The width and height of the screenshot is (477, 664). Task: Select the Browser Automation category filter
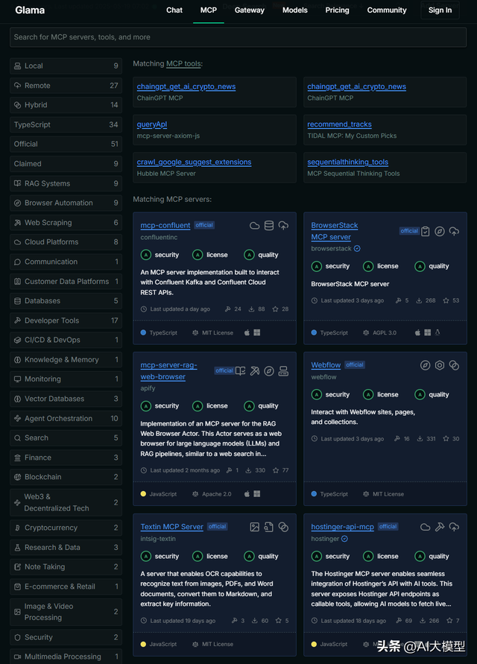[x=66, y=203]
